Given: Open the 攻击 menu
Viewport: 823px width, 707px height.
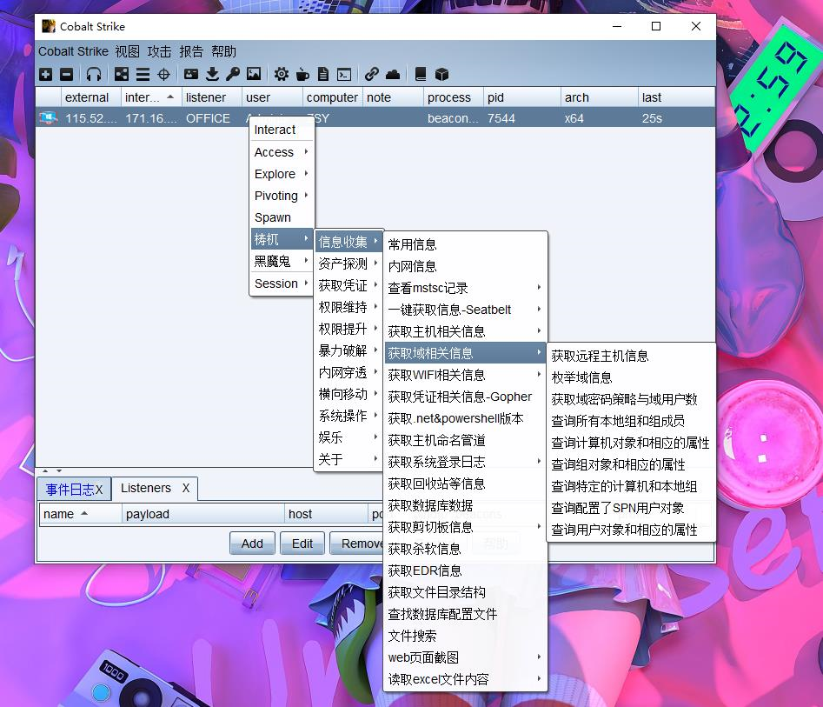Looking at the screenshot, I should [160, 51].
